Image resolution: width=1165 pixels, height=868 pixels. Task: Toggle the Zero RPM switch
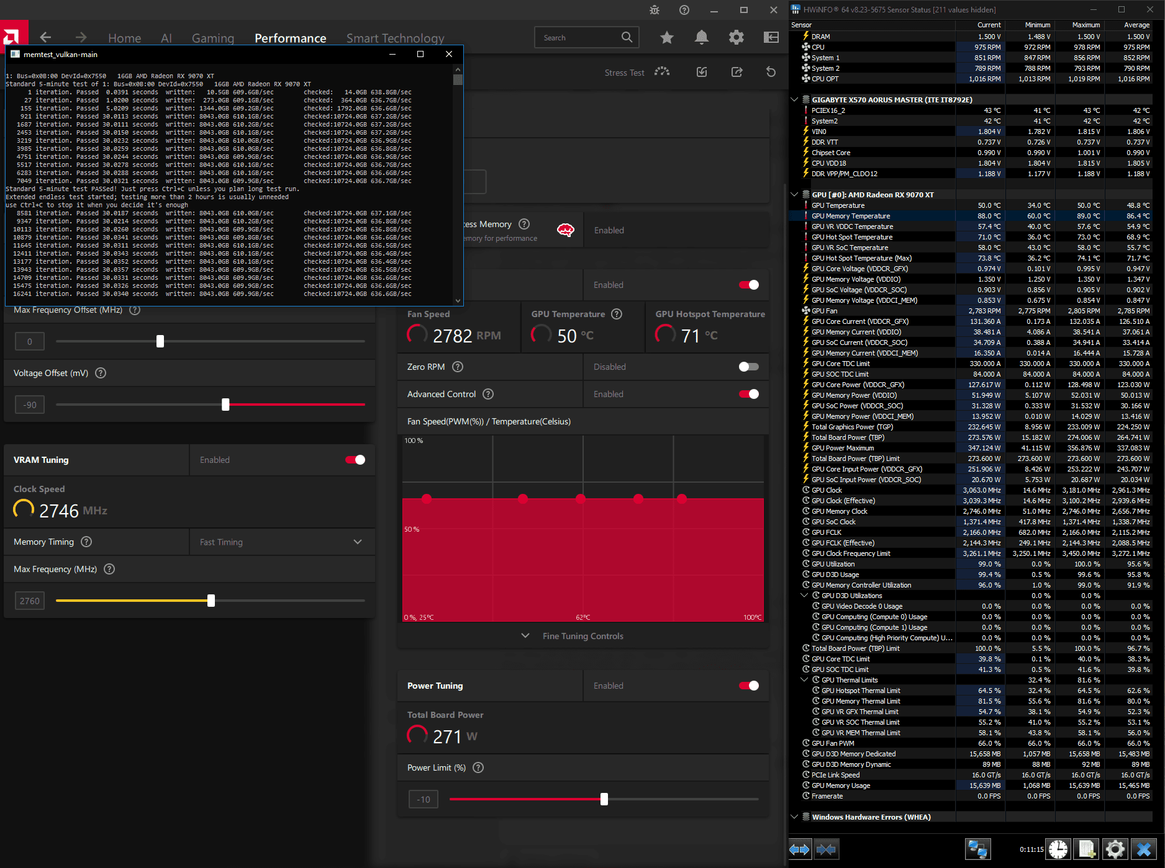[x=749, y=367]
